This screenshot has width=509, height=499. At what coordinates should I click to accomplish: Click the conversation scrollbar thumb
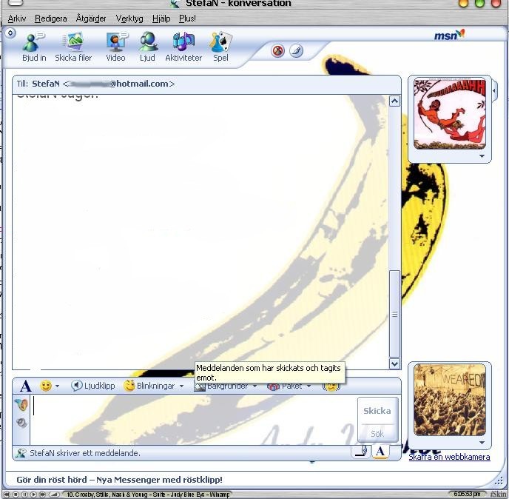point(395,314)
